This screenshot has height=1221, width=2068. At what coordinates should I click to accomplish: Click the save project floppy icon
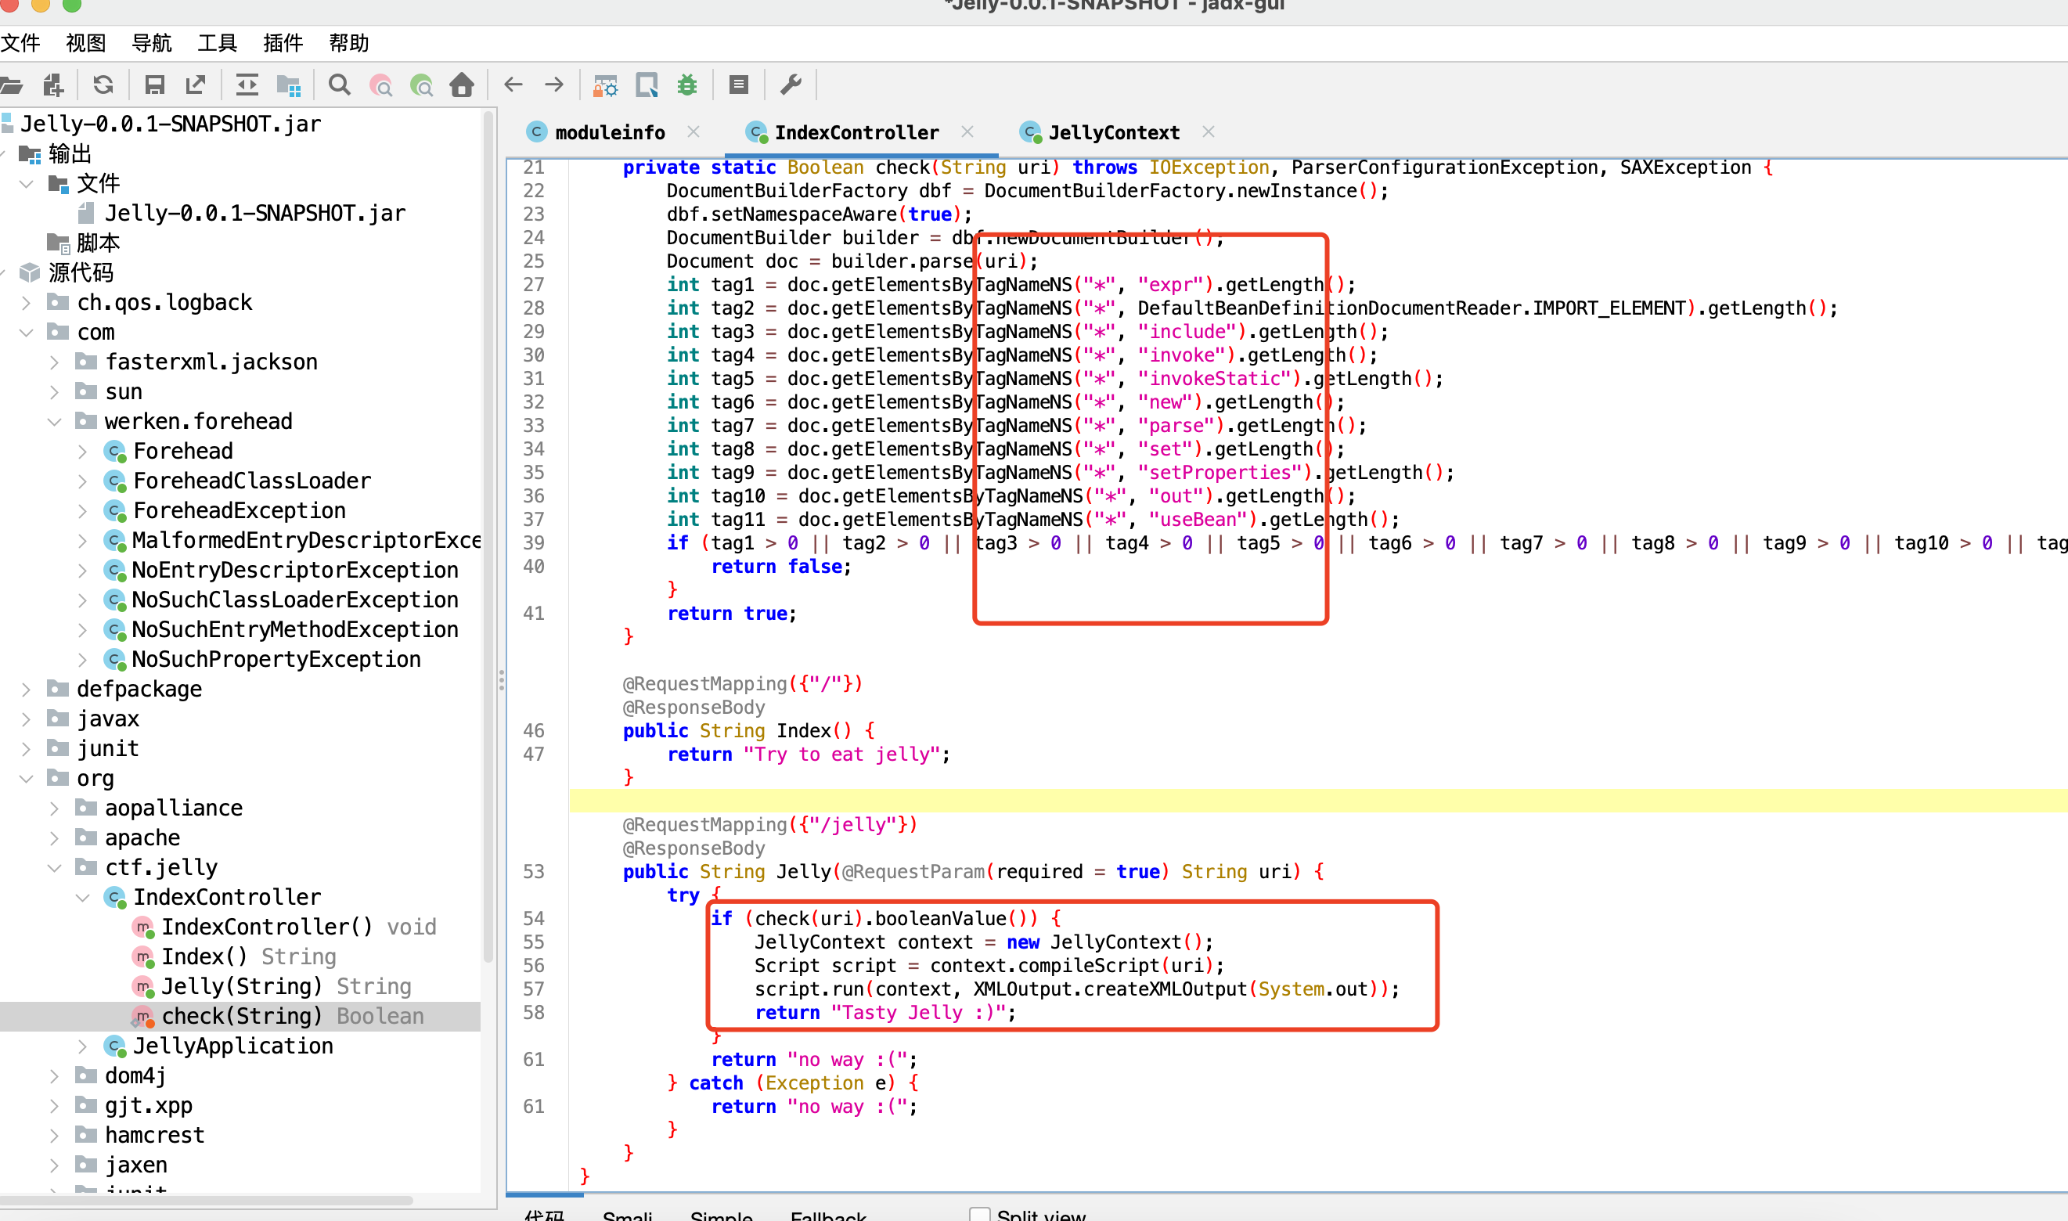(155, 85)
